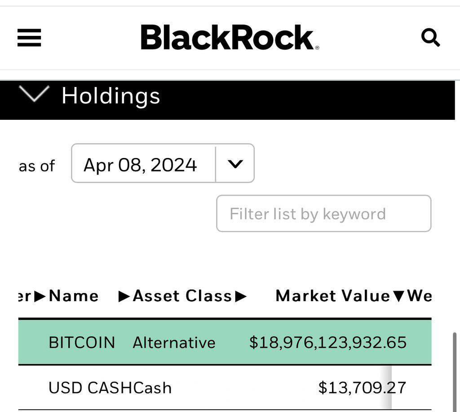Click the BlackRock logo

(x=230, y=37)
